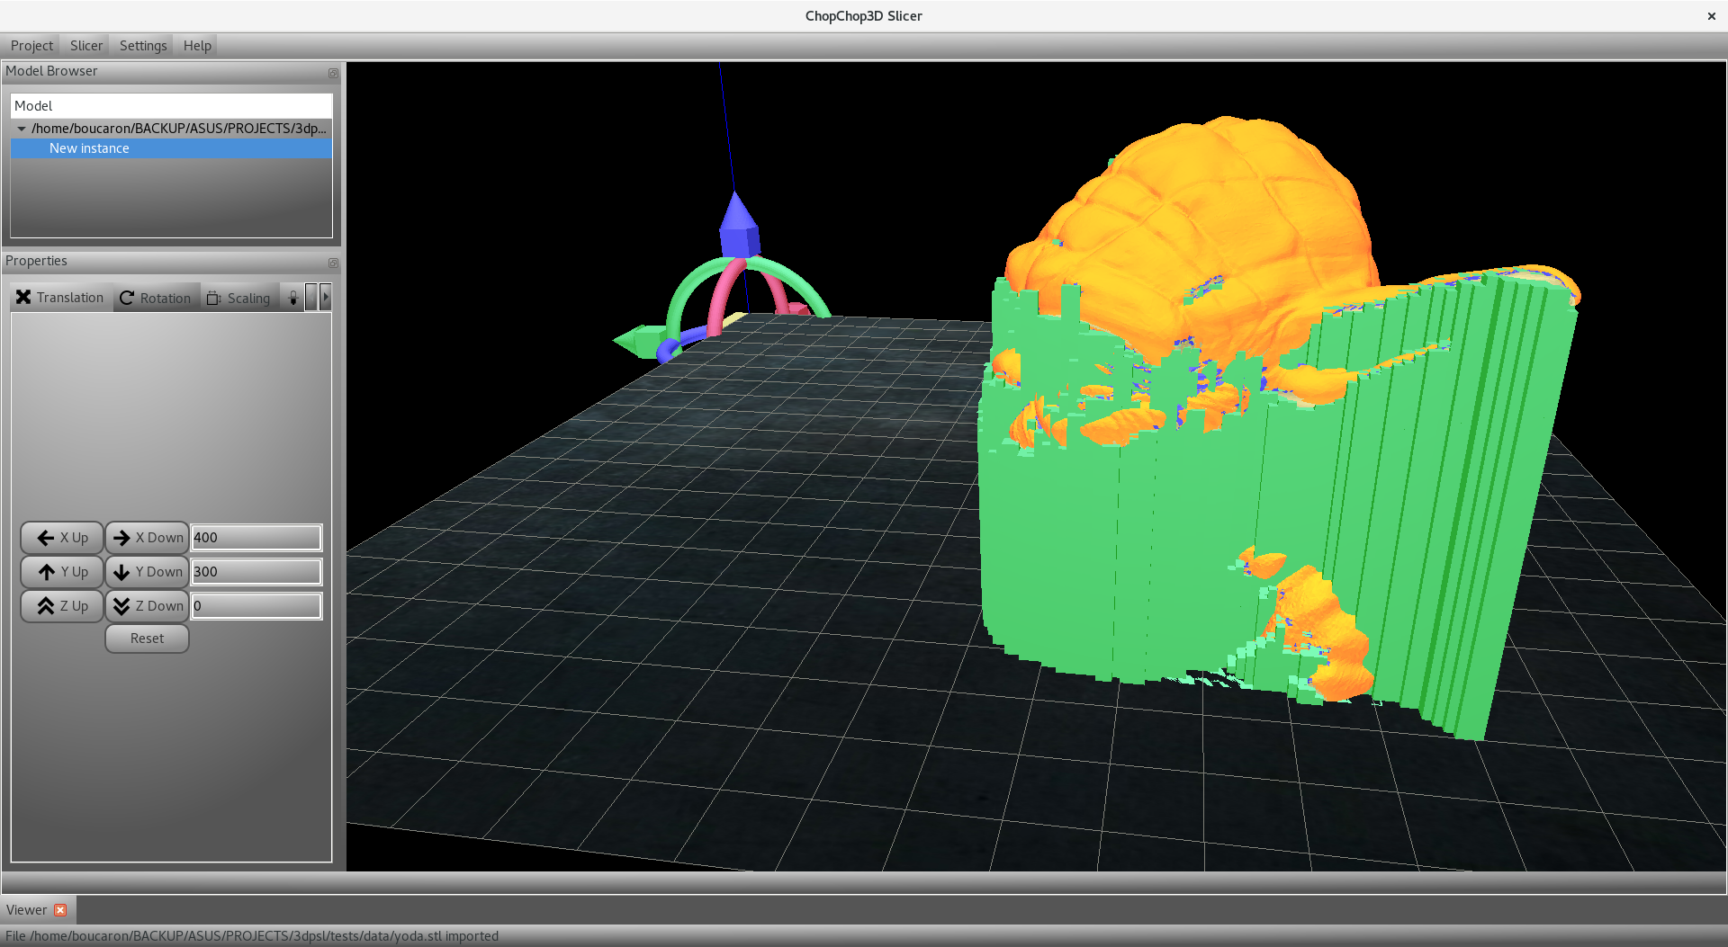Focus the Y translation field showing 300
The width and height of the screenshot is (1728, 947).
point(256,572)
